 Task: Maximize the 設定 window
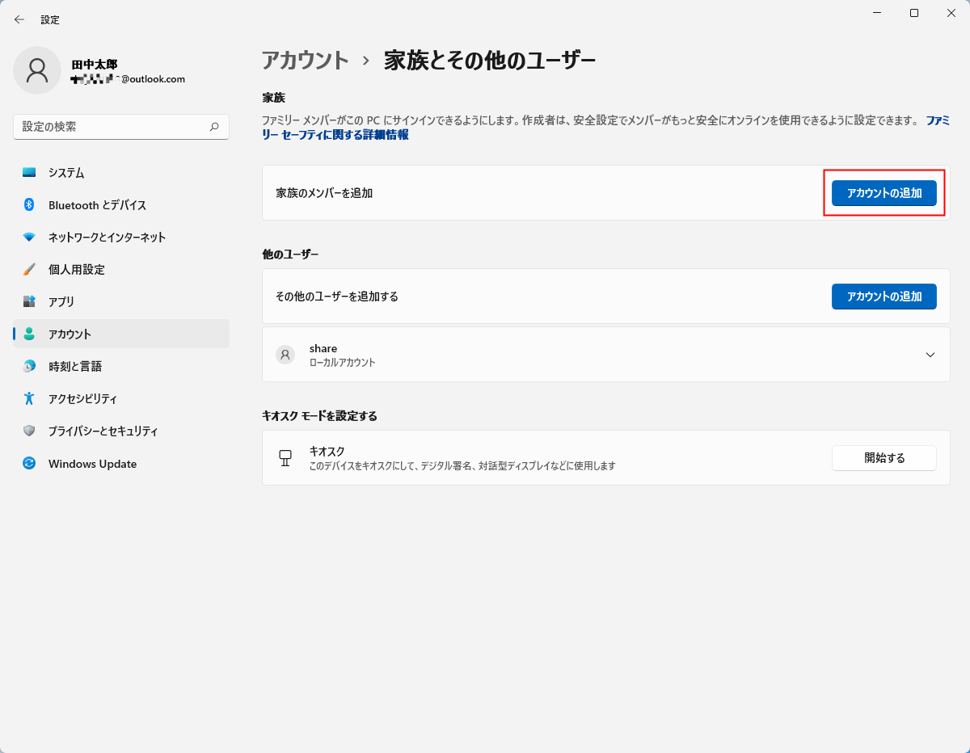(x=914, y=13)
